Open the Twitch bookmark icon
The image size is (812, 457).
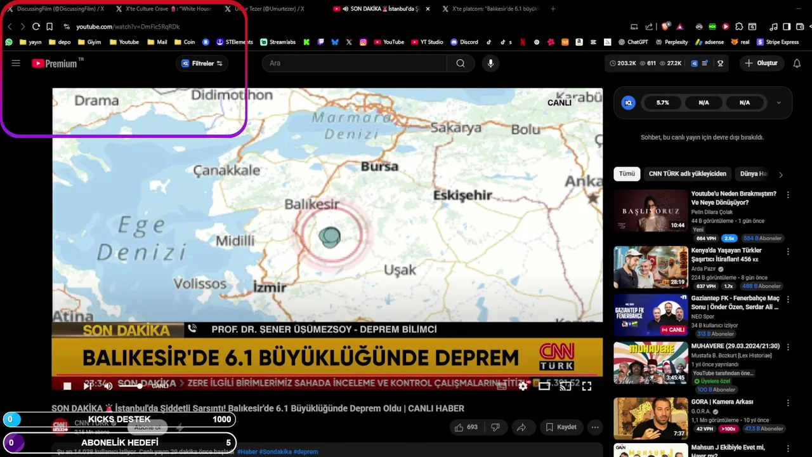click(x=320, y=42)
